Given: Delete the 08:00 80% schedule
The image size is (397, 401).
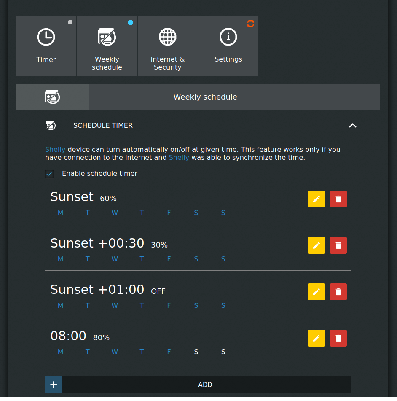Looking at the screenshot, I should 338,338.
